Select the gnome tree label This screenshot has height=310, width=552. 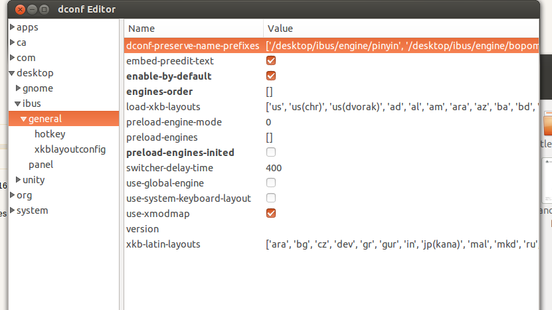[38, 88]
